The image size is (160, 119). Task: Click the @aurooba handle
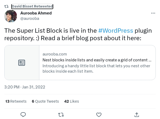(30, 18)
